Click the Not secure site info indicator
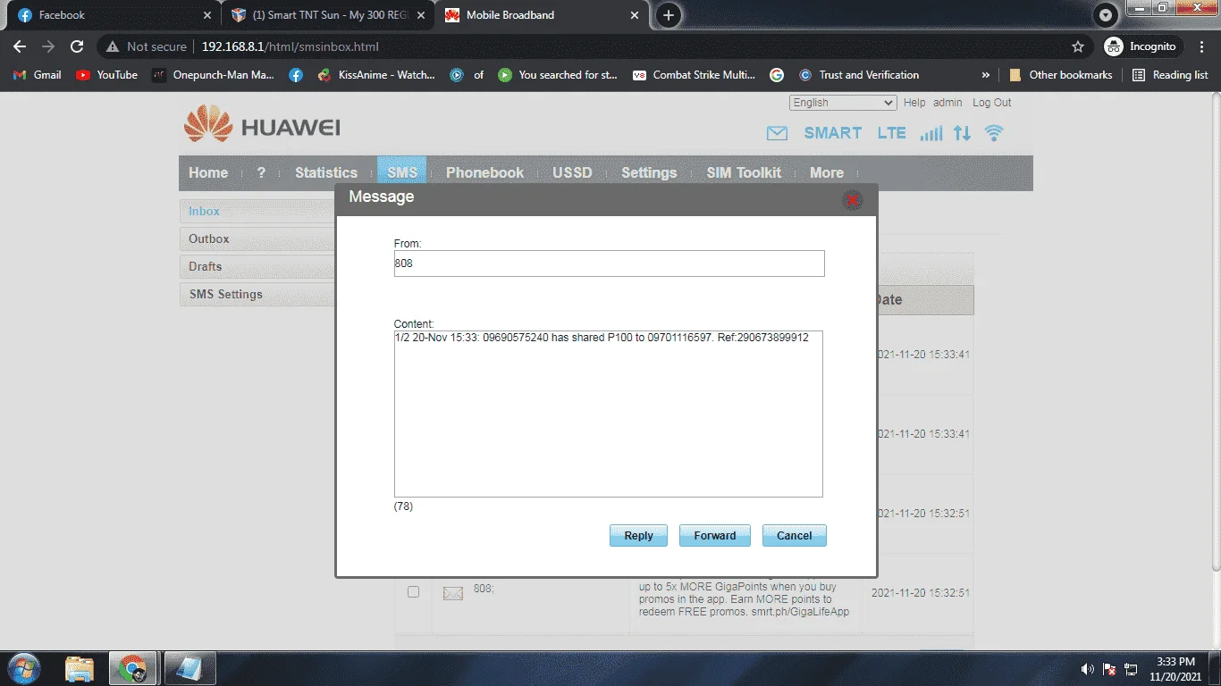Viewport: 1221px width, 686px height. (x=147, y=46)
